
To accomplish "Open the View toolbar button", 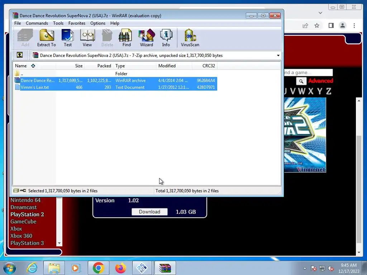I will click(87, 38).
